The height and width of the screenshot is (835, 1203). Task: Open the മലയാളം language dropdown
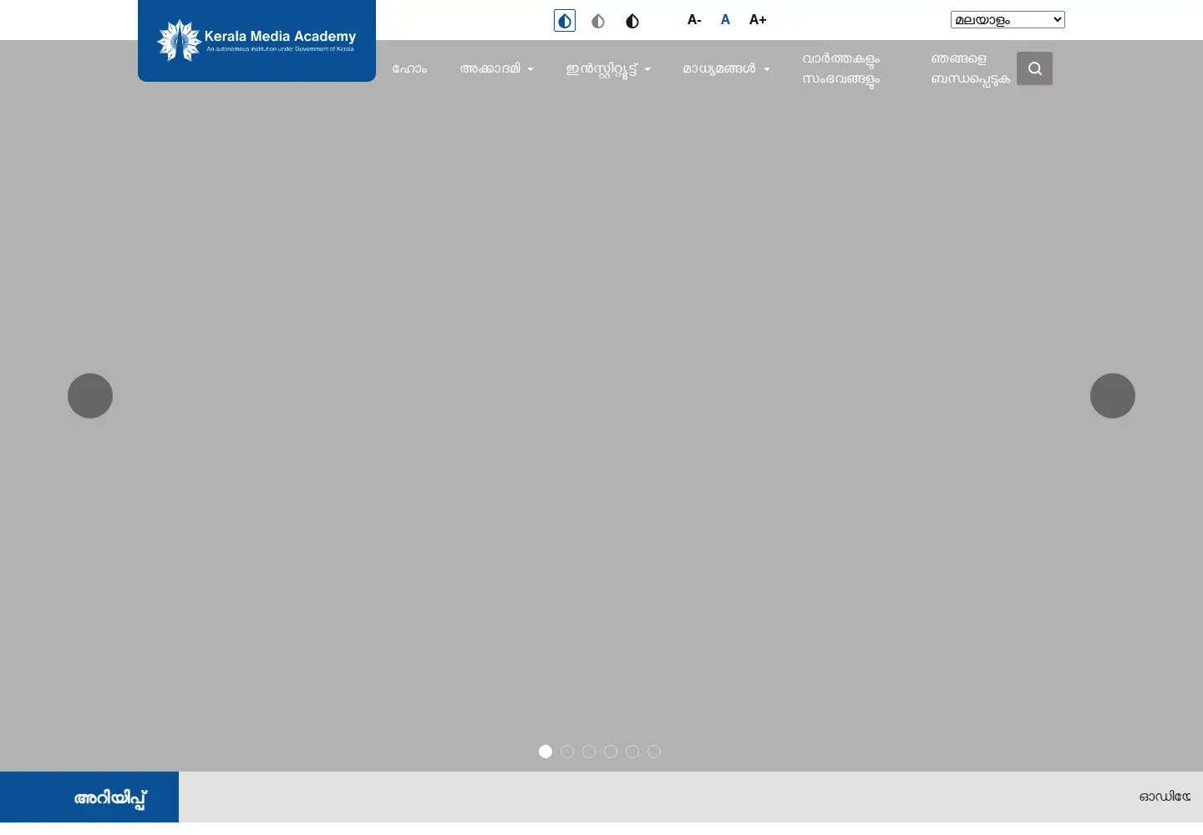pyautogui.click(x=1008, y=20)
